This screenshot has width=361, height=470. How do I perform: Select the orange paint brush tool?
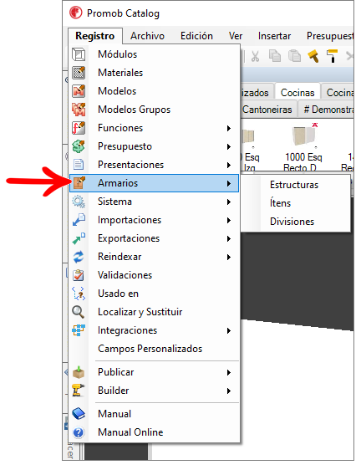click(313, 56)
